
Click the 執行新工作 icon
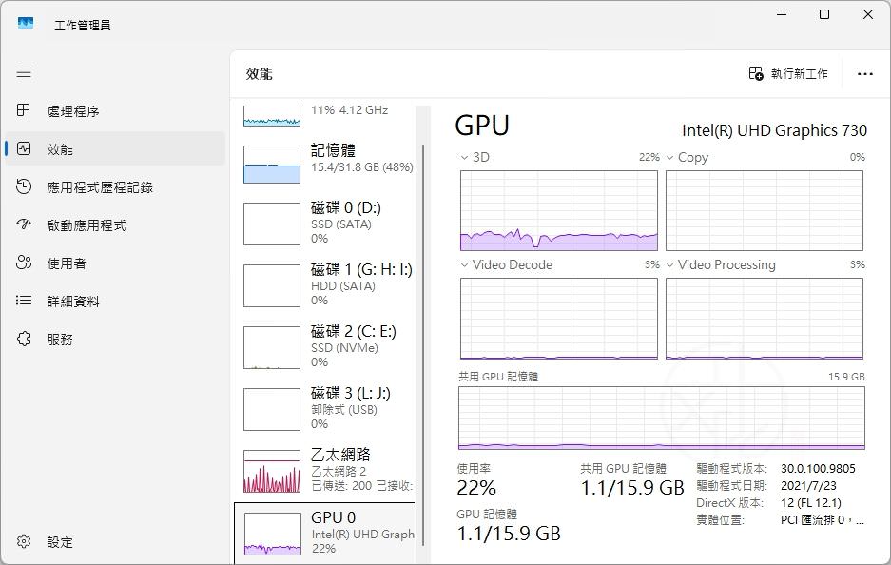[x=756, y=73]
